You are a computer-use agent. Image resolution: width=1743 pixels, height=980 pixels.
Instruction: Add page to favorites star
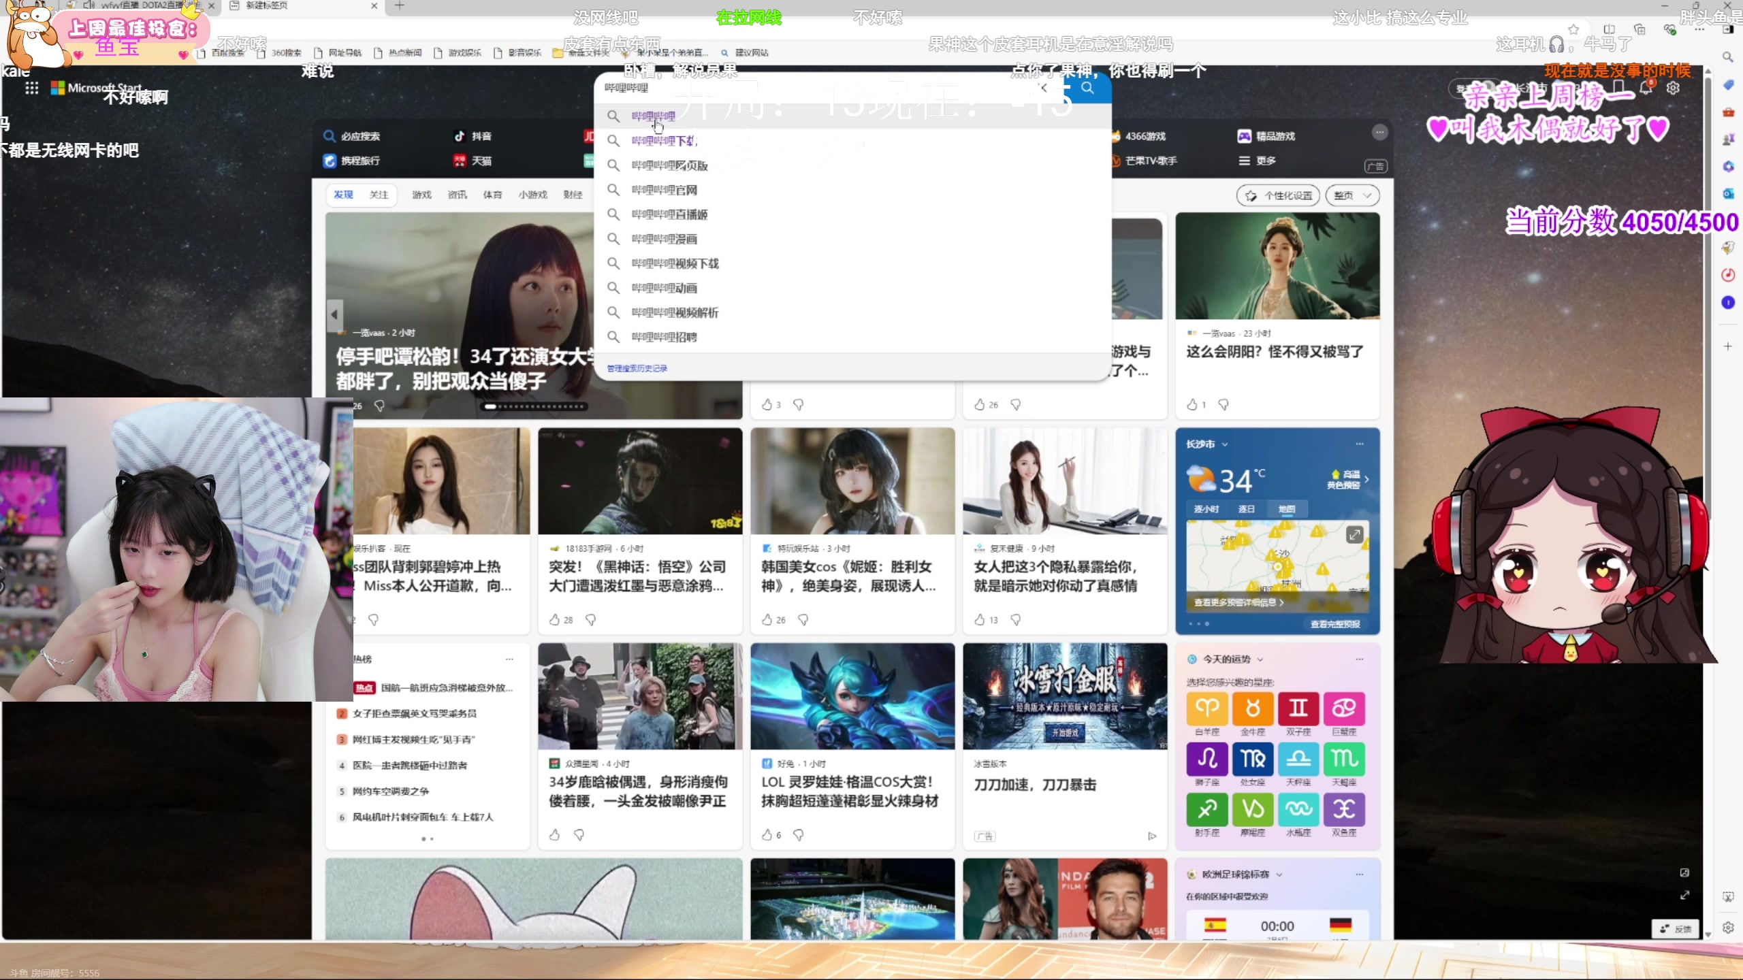click(x=1573, y=29)
